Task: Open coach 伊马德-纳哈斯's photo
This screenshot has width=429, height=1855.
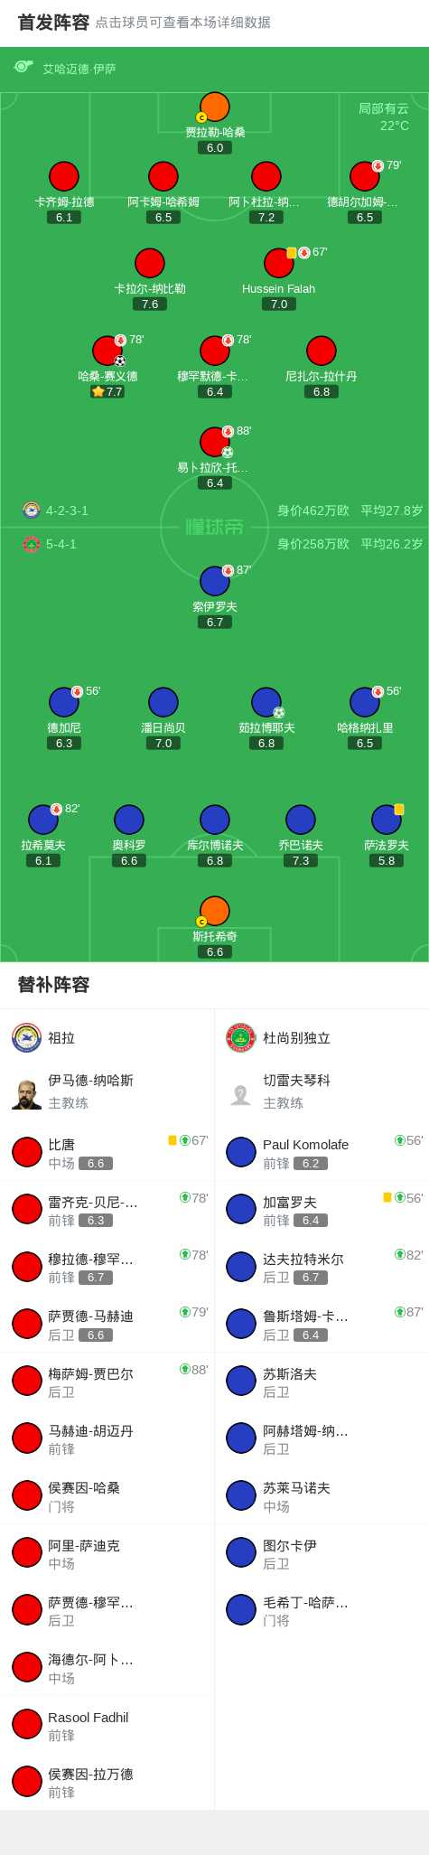Action: [27, 1094]
